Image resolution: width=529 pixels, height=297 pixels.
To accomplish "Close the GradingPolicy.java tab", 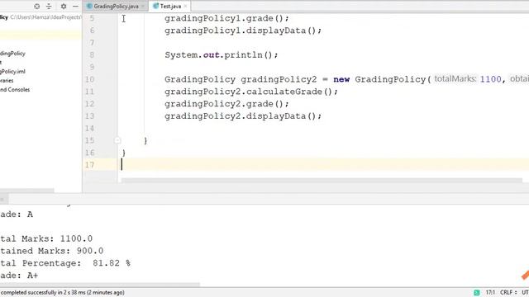I will (x=143, y=6).
